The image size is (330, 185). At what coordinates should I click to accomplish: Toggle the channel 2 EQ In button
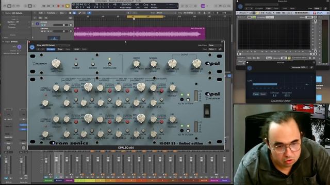[182, 131]
